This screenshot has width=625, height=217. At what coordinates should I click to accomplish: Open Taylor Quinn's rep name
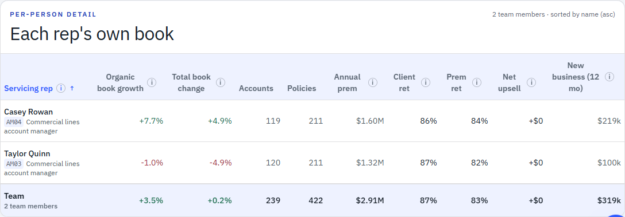click(27, 153)
